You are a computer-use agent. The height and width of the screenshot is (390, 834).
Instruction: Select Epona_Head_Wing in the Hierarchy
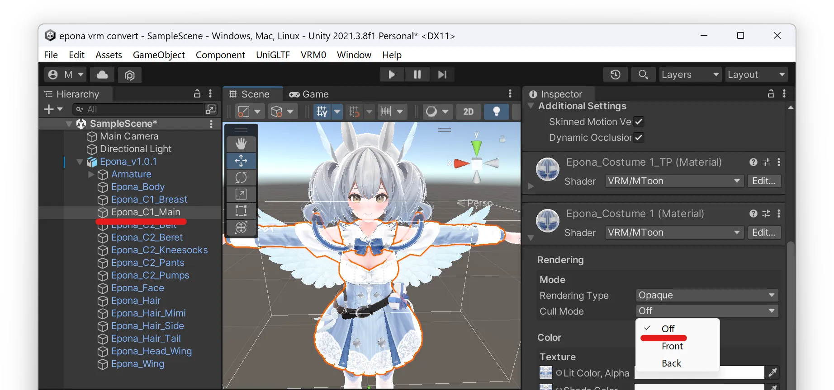pyautogui.click(x=152, y=351)
